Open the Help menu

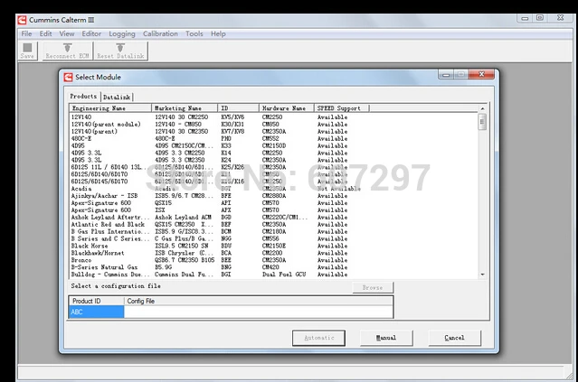[x=218, y=33]
